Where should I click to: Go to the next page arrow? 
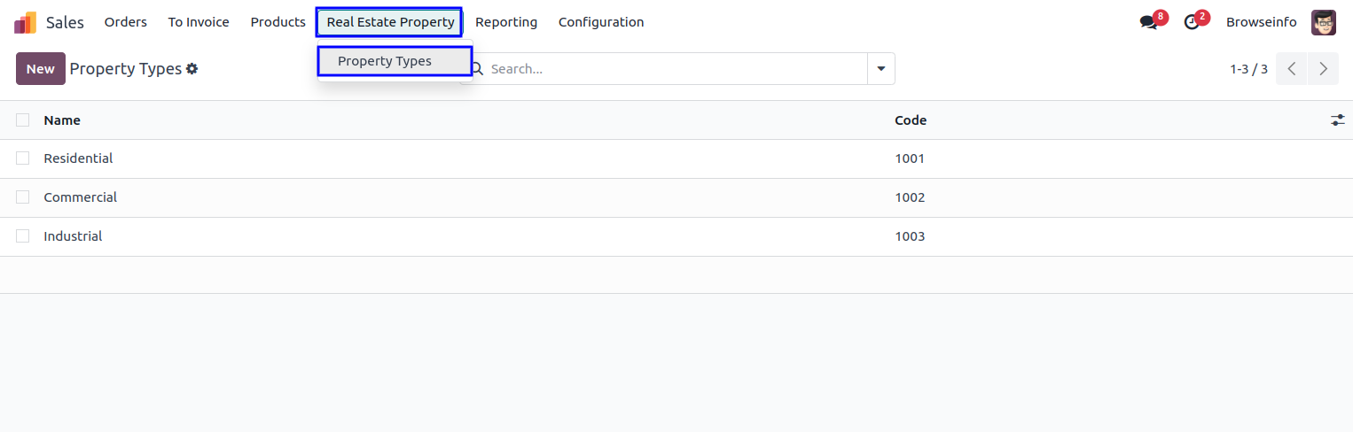click(x=1323, y=69)
